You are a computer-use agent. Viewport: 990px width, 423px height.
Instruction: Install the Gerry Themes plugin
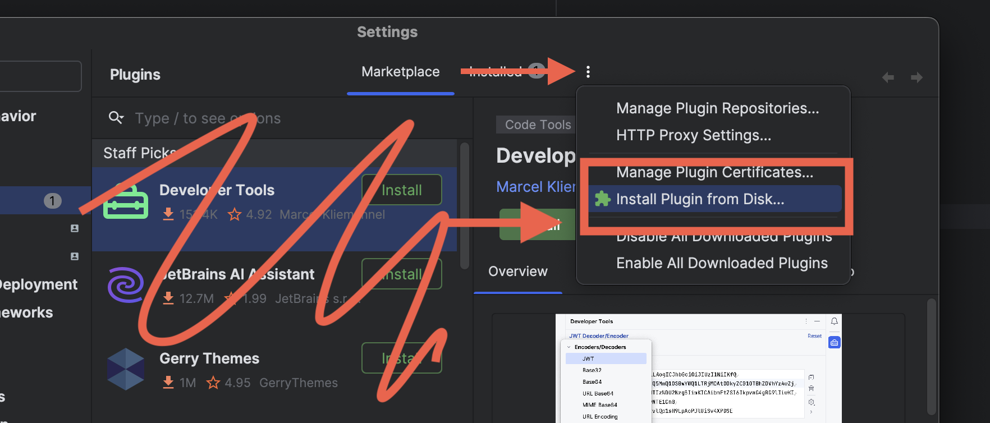coord(401,358)
